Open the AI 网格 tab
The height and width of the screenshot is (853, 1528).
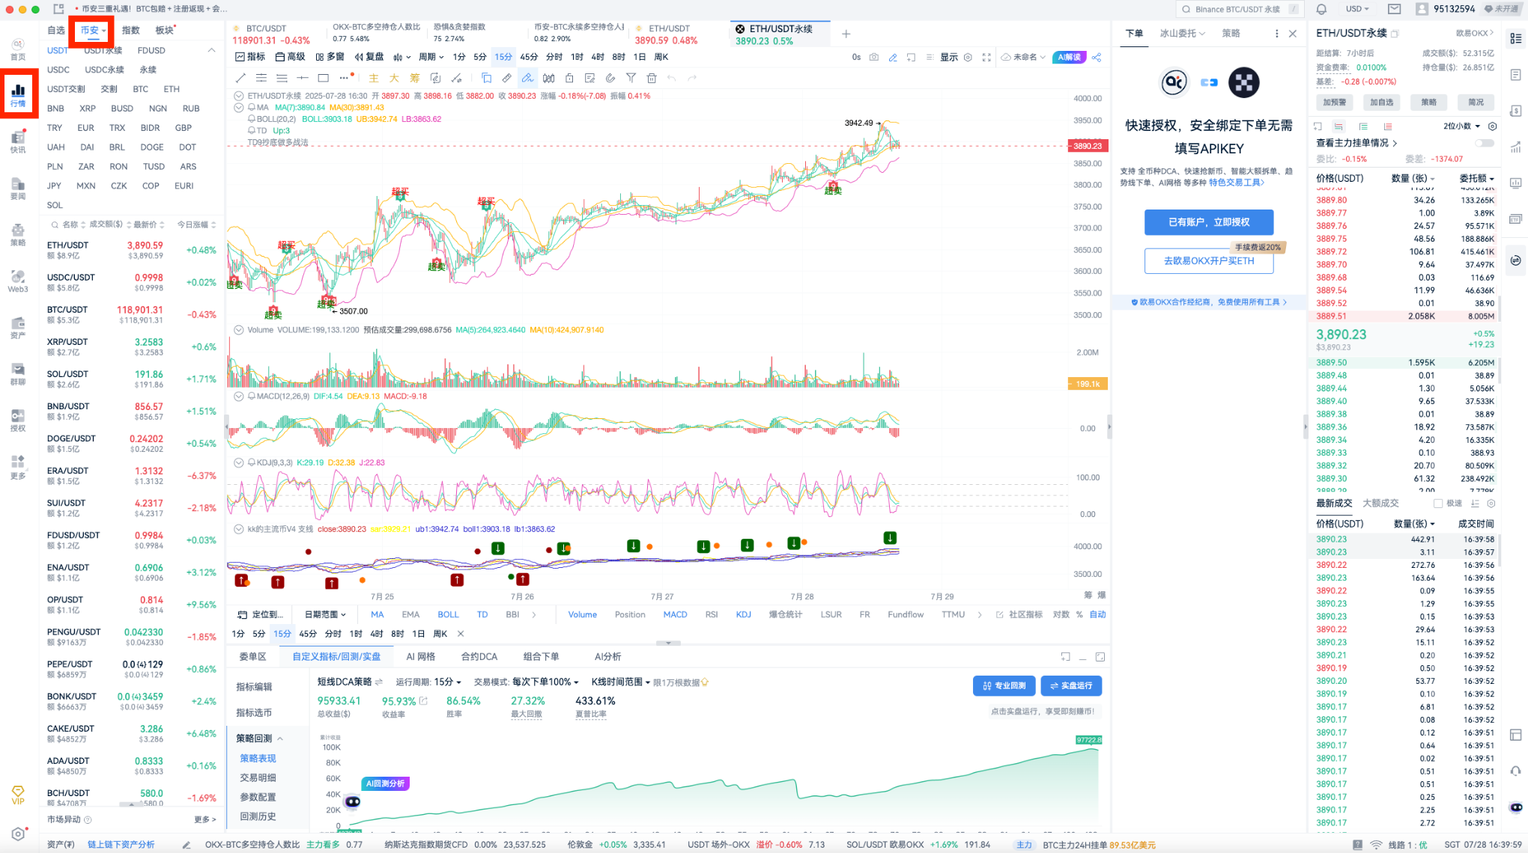pos(420,656)
